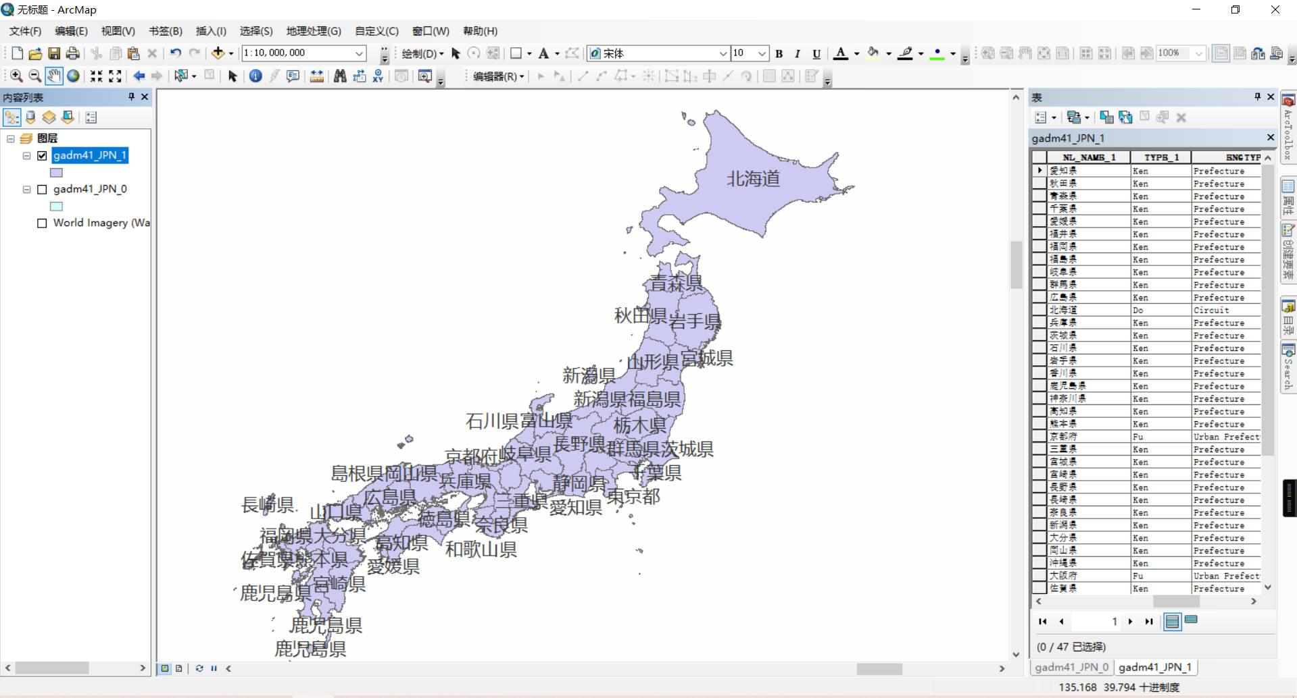This screenshot has width=1297, height=698.
Task: Go back to previous extent
Action: click(x=139, y=76)
